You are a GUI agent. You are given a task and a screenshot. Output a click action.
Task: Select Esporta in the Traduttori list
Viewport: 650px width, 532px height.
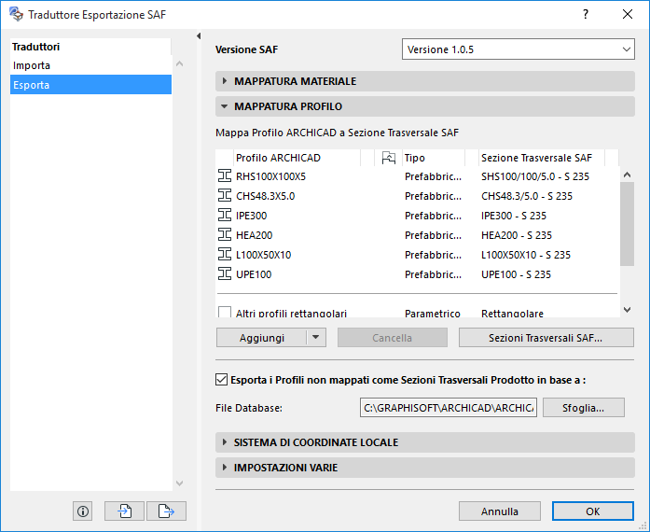click(32, 85)
